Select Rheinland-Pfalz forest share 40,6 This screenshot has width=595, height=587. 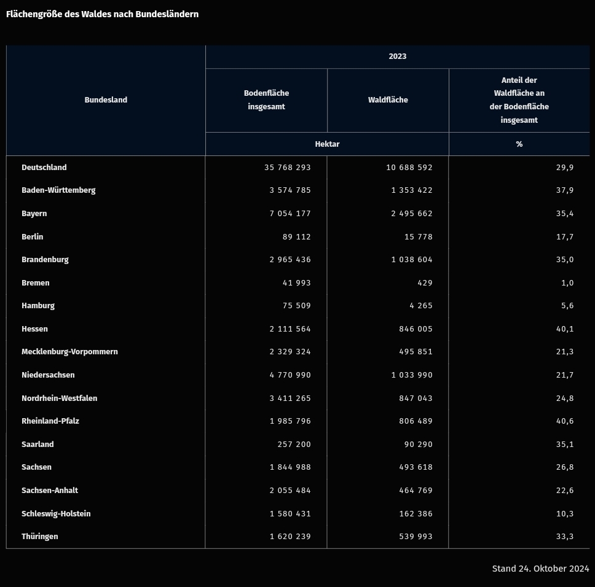pos(564,421)
